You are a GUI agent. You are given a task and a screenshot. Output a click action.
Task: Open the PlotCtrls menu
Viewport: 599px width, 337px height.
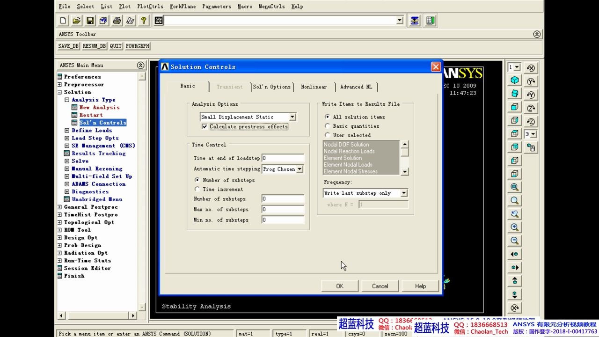150,7
